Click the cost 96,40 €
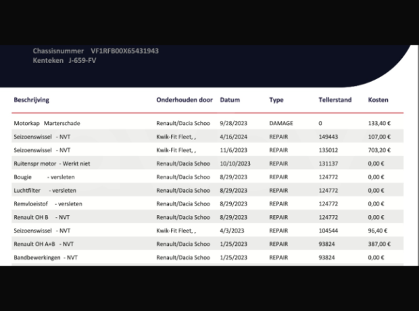The width and height of the screenshot is (419, 311). click(x=378, y=231)
